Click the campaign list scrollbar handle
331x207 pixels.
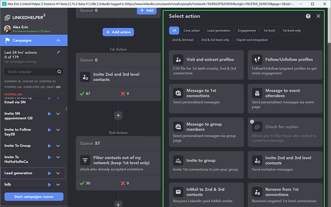pos(66,108)
